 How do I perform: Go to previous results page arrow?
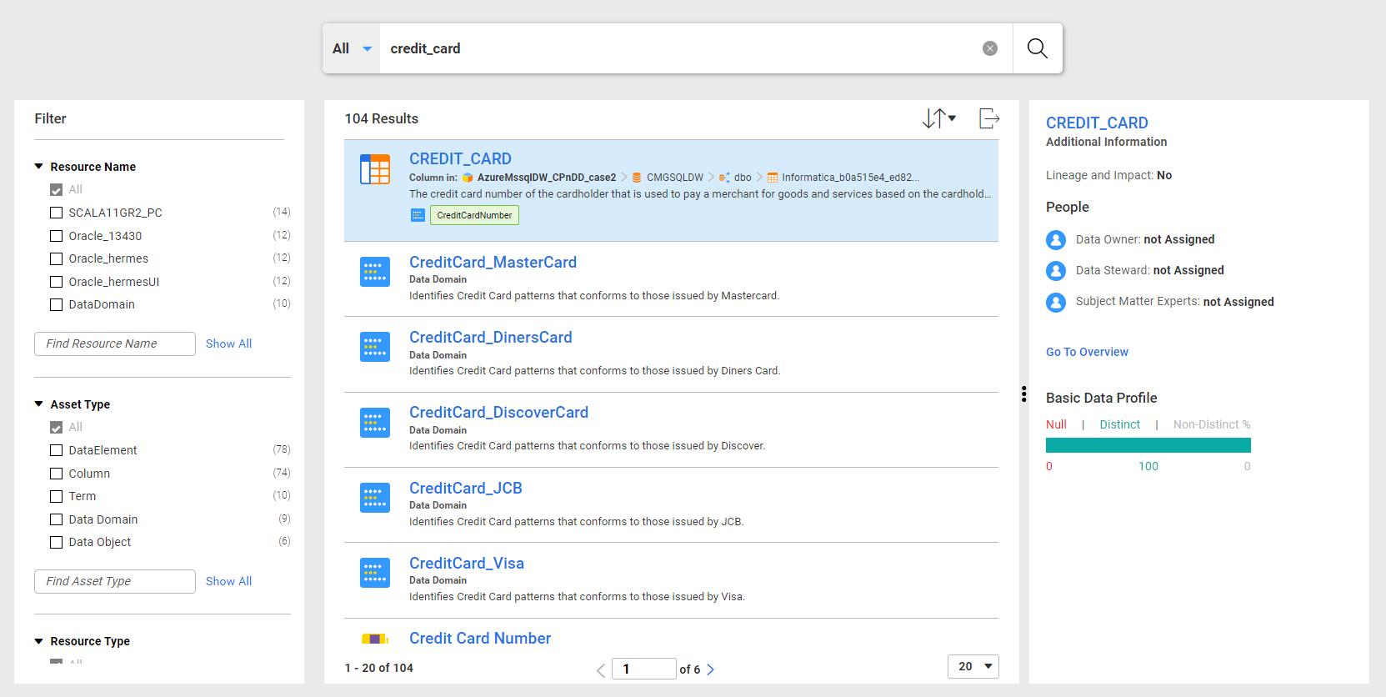point(601,669)
